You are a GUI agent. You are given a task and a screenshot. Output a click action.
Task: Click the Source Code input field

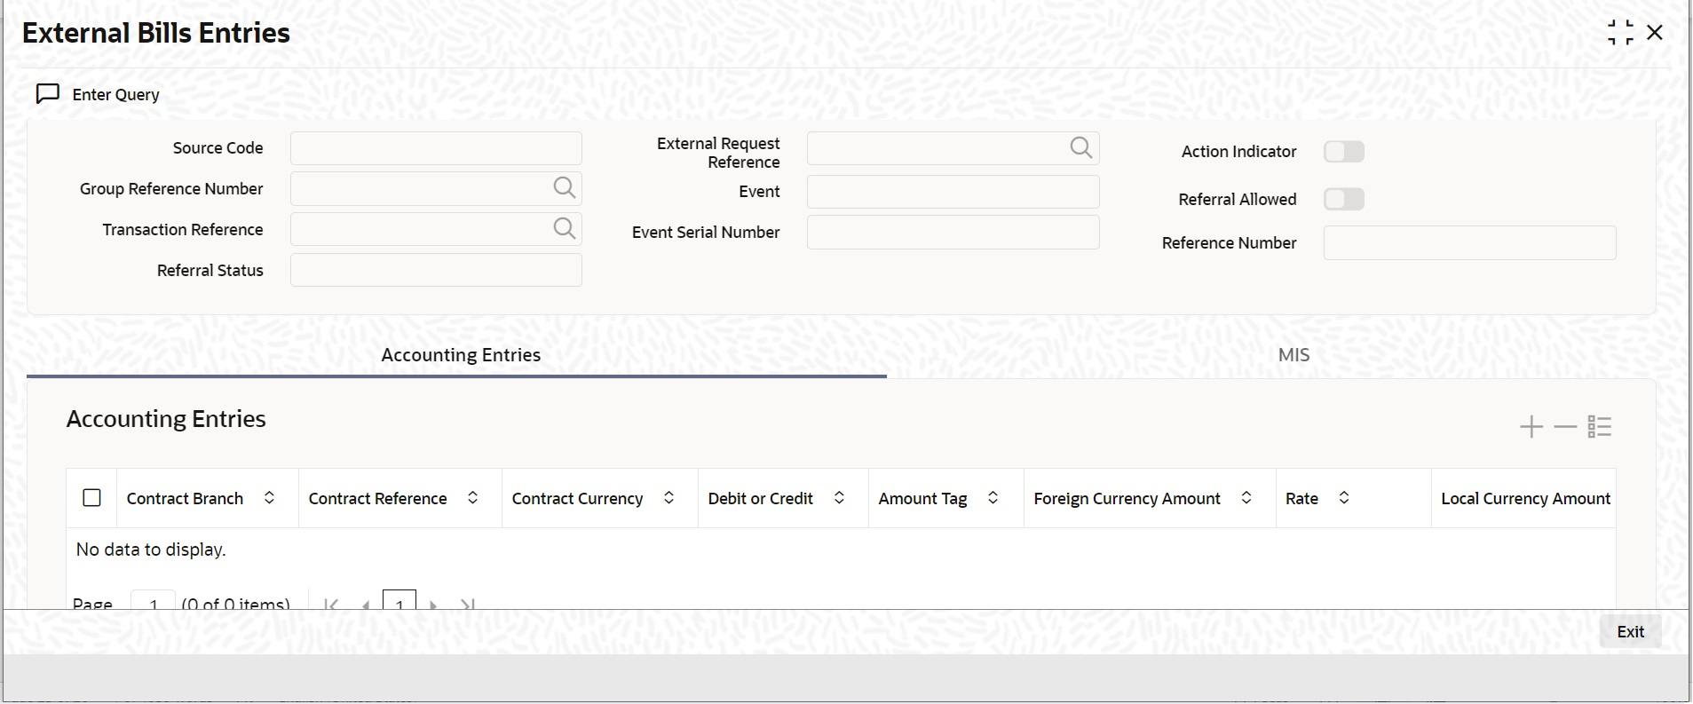[436, 148]
